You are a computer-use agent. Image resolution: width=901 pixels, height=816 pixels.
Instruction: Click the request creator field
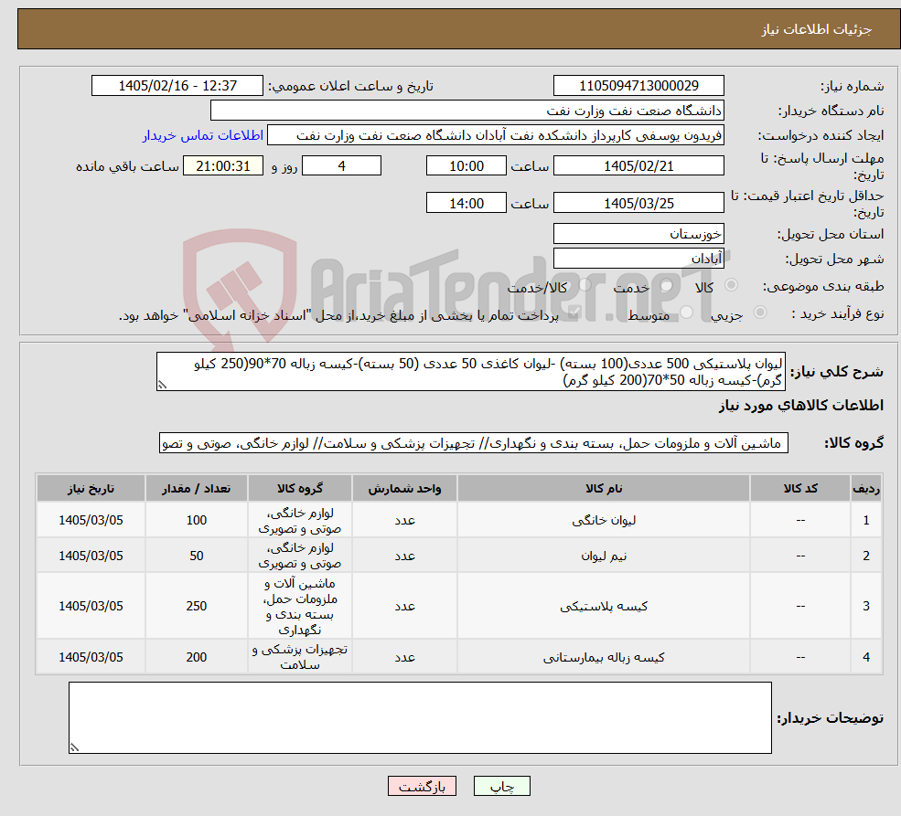(x=495, y=135)
